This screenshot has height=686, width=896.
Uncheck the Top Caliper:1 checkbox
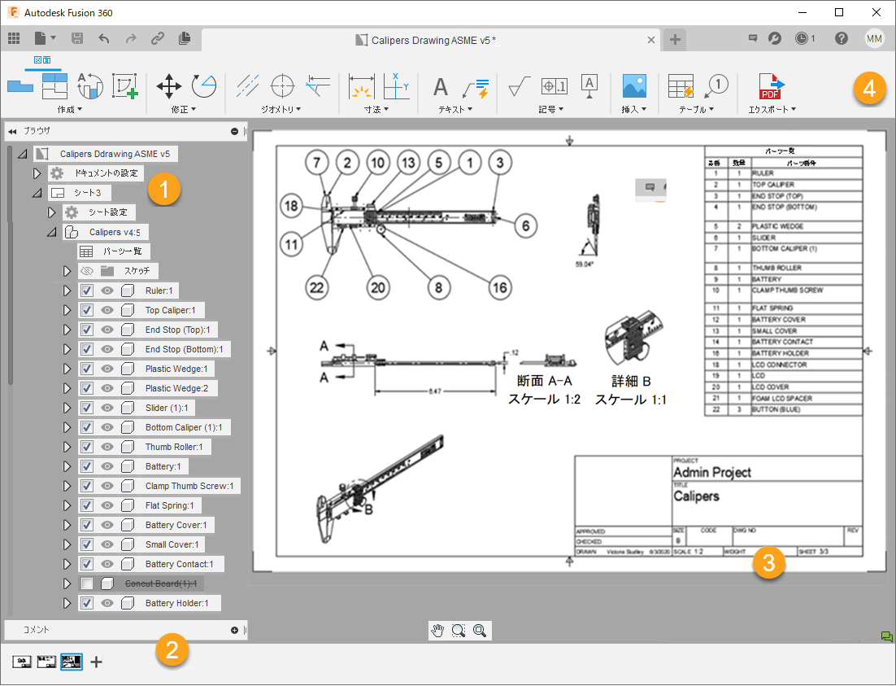(86, 310)
